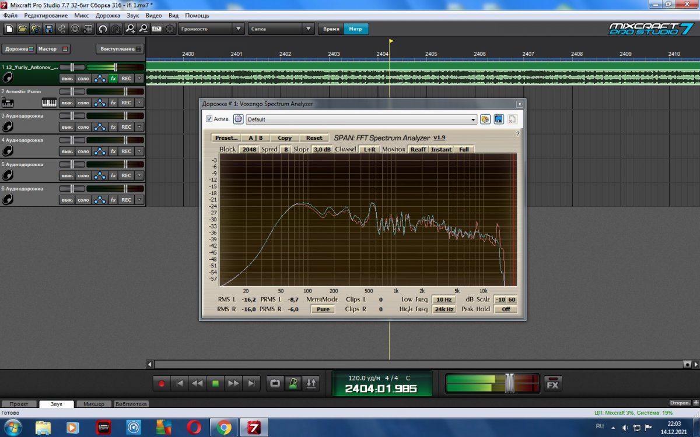Click the redo arrow icon
Screen dimensions: 700x437
[116, 29]
